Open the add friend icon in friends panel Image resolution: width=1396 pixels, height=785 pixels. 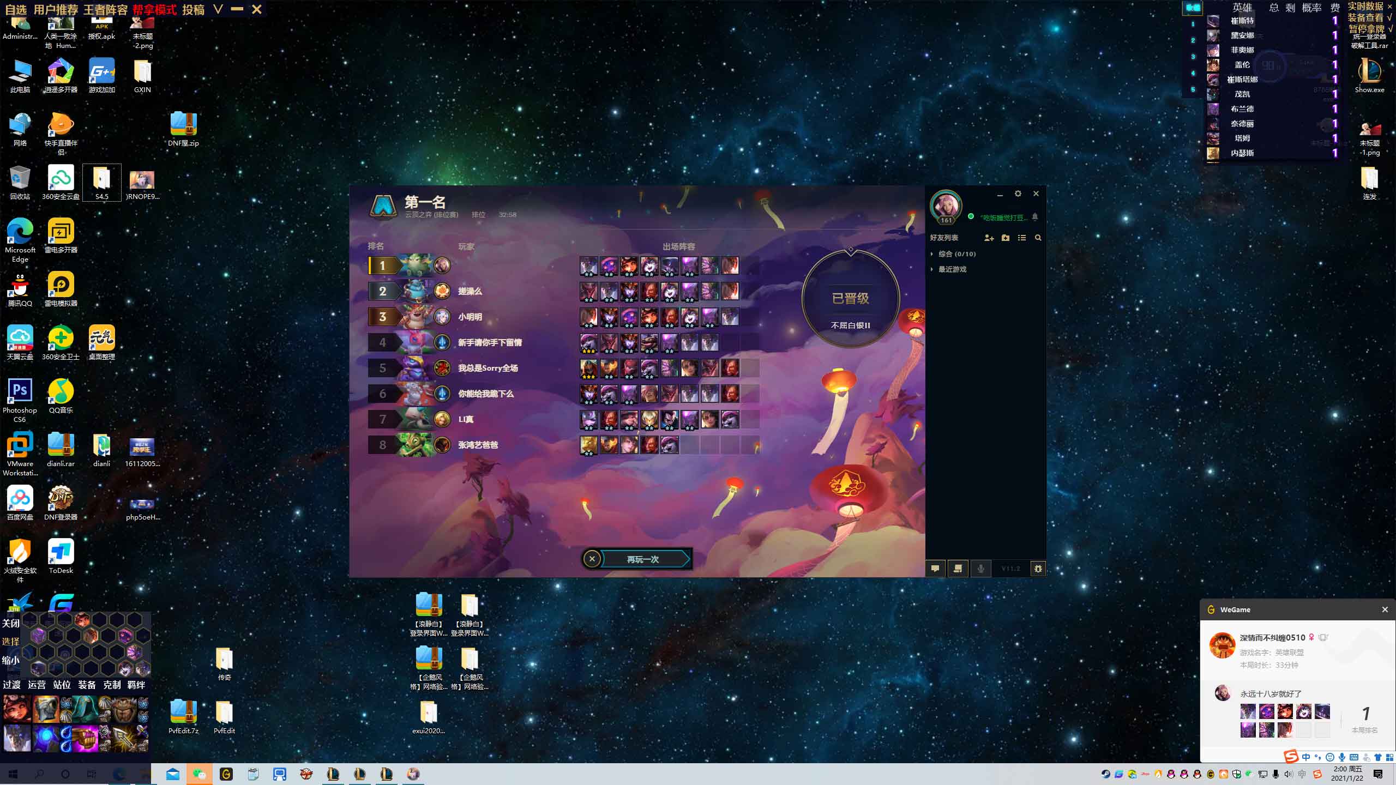[989, 238]
